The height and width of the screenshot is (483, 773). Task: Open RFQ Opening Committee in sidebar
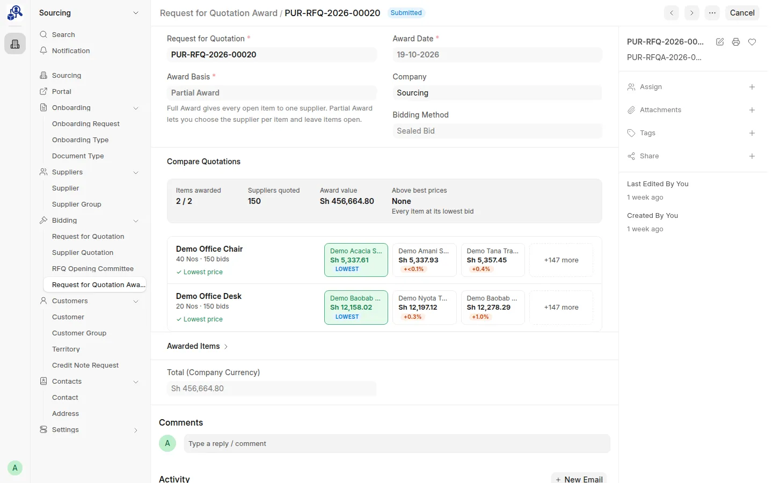tap(93, 268)
